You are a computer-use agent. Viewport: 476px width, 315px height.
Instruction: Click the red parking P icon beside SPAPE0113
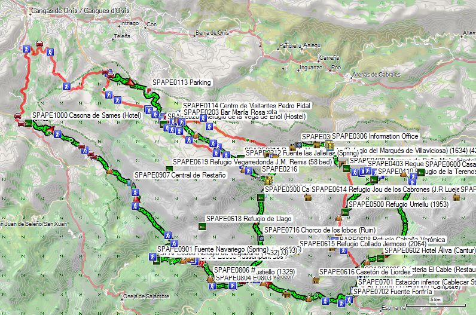[x=149, y=91]
